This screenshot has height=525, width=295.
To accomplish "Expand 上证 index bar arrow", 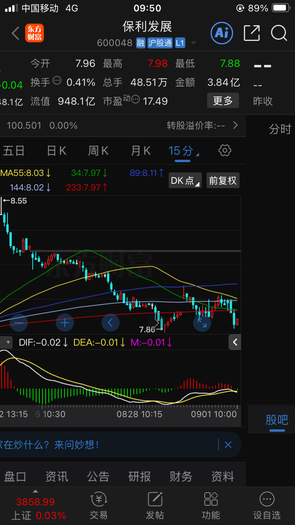I will (x=35, y=491).
